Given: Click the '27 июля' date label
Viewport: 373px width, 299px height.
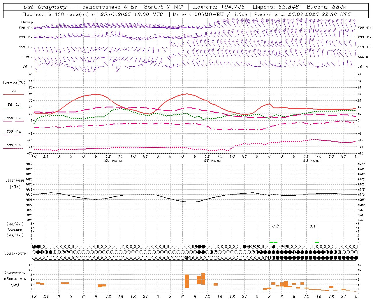Looking at the screenshot, I should tap(212, 161).
